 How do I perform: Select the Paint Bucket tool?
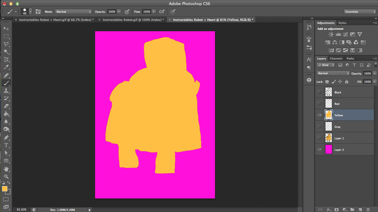(6, 114)
